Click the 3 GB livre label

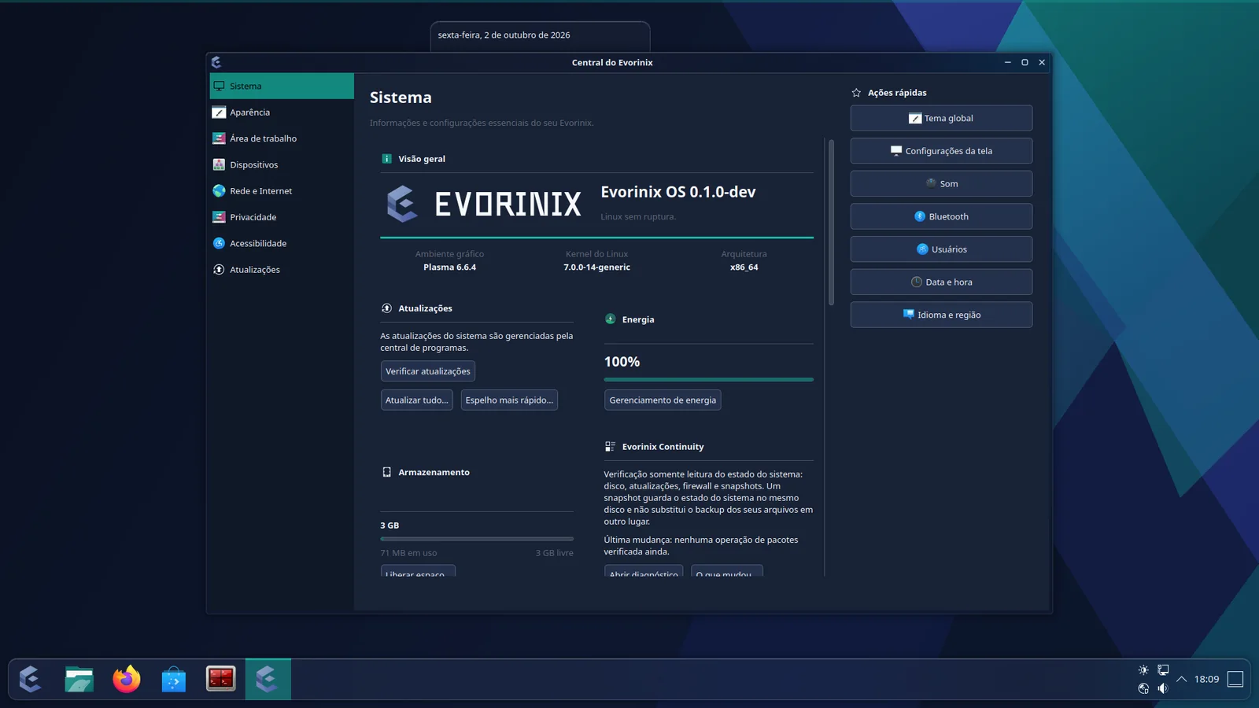555,553
